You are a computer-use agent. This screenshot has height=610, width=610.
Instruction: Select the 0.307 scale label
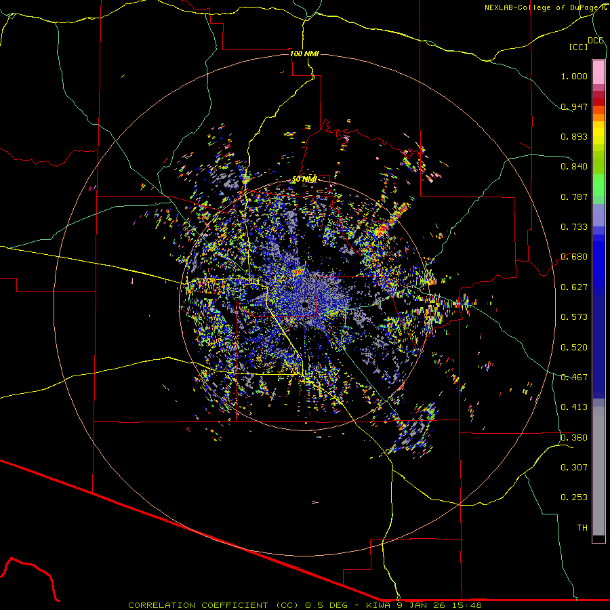coord(574,468)
